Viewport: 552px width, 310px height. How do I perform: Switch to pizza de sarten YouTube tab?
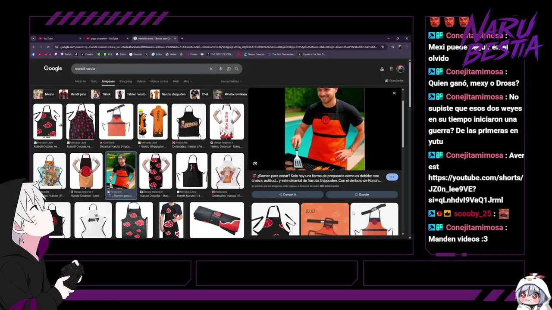[x=107, y=38]
